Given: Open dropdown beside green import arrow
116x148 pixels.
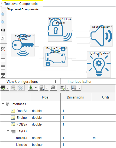Looking at the screenshot, I should tap(36, 88).
